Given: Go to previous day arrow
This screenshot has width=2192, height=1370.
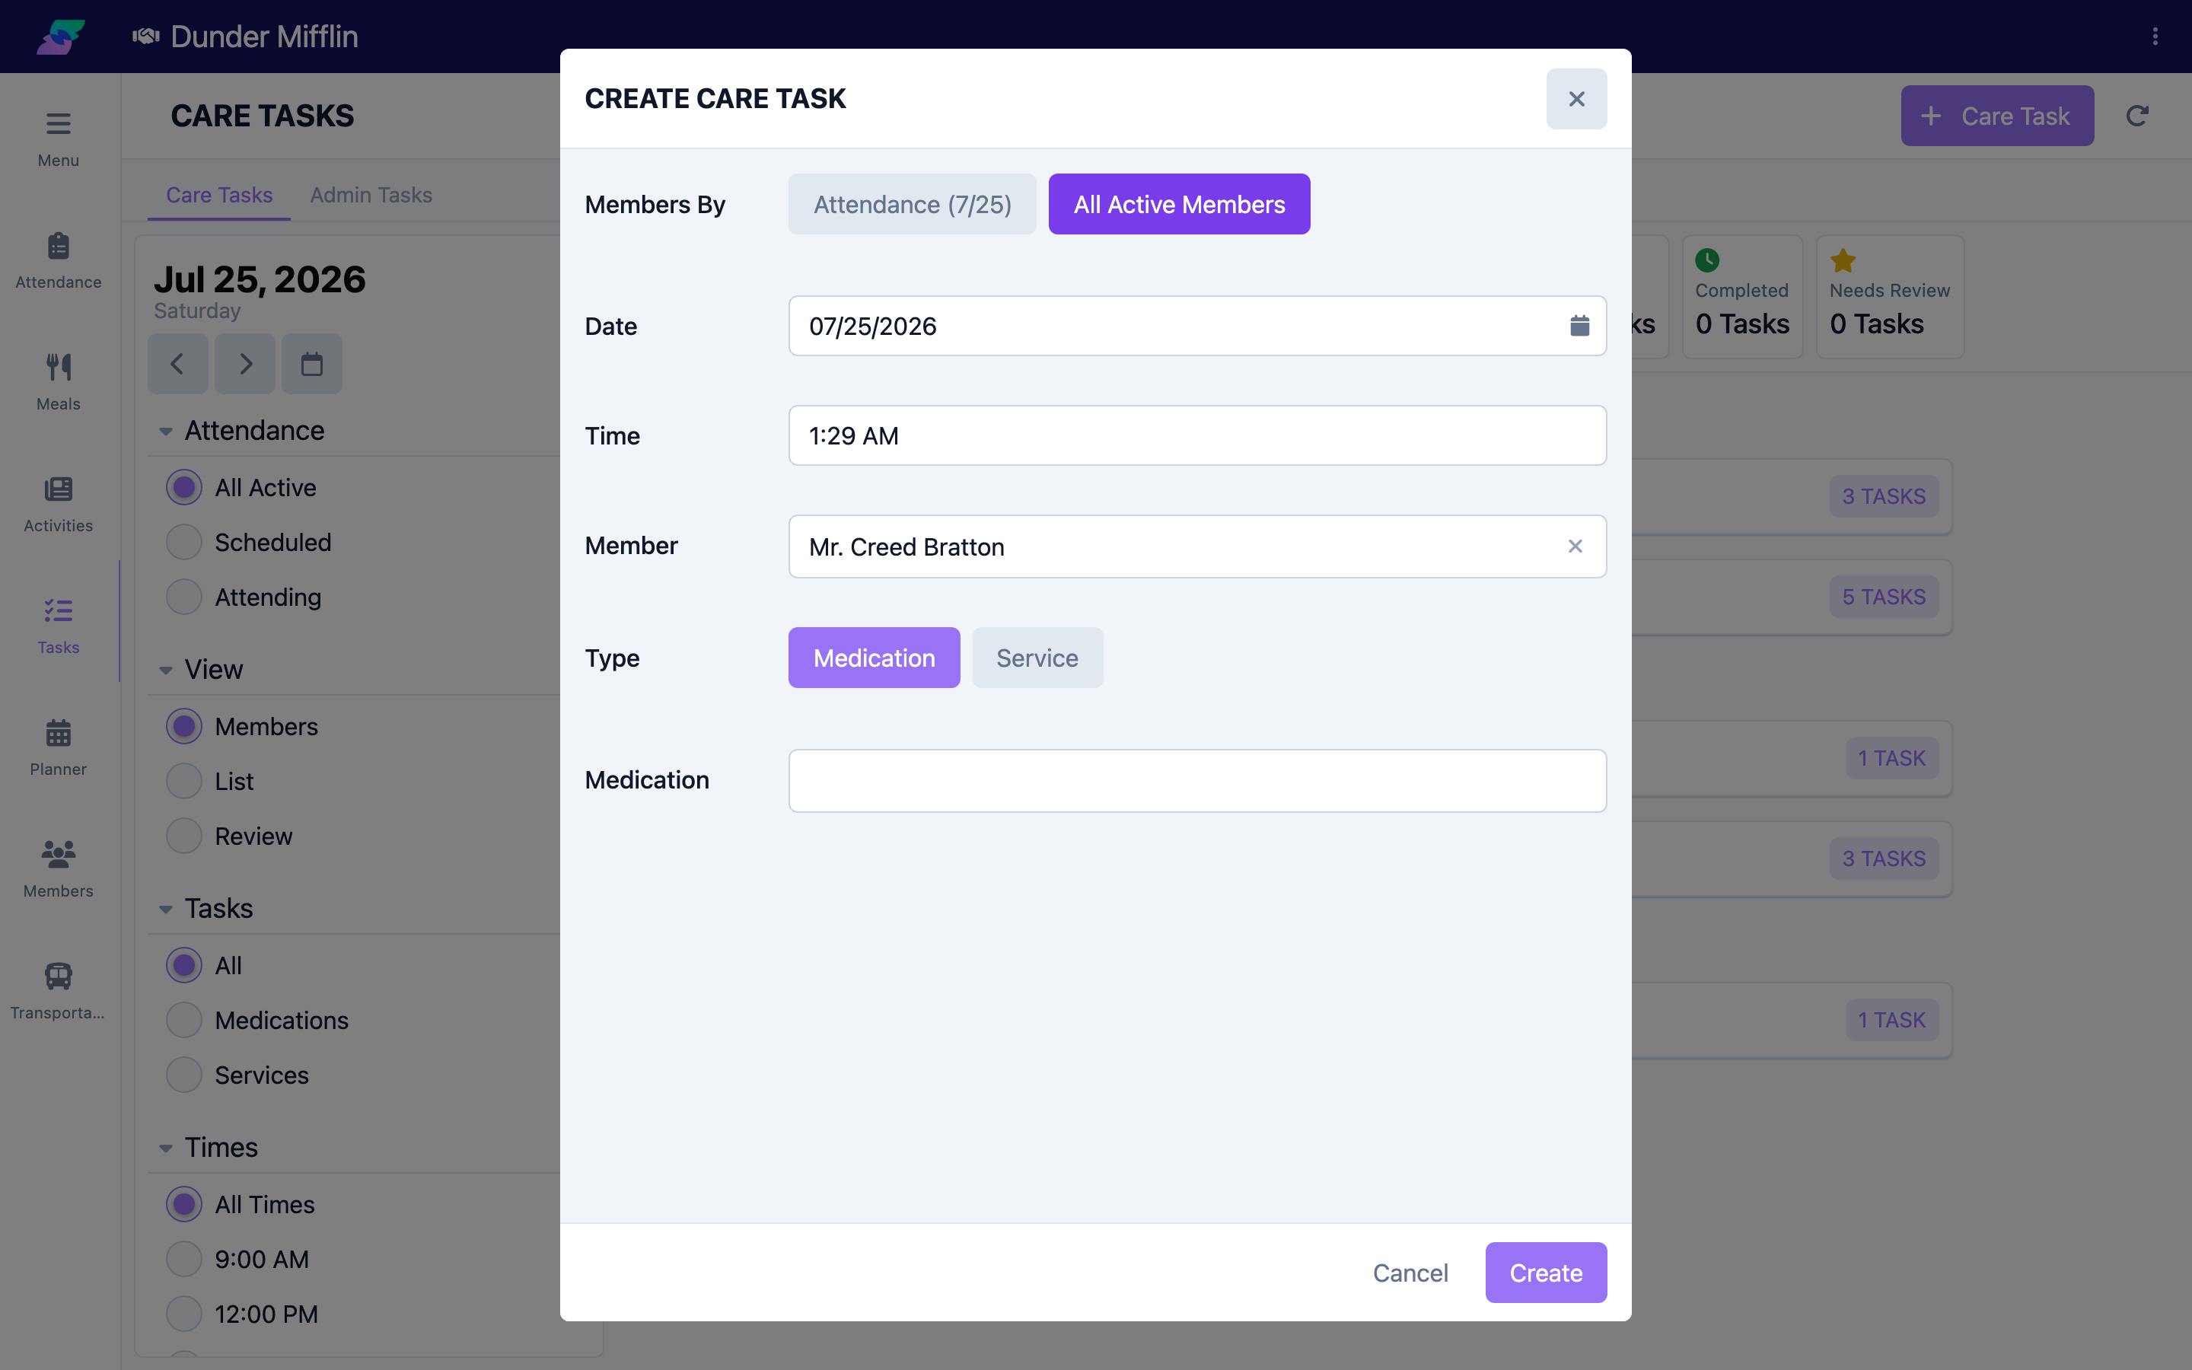Looking at the screenshot, I should [177, 365].
